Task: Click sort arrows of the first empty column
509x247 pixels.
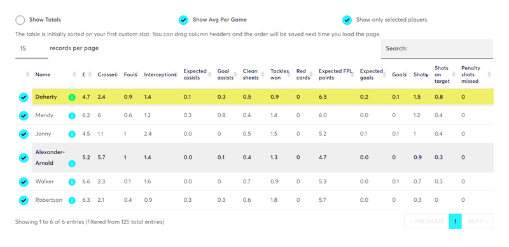Action: tap(27, 74)
